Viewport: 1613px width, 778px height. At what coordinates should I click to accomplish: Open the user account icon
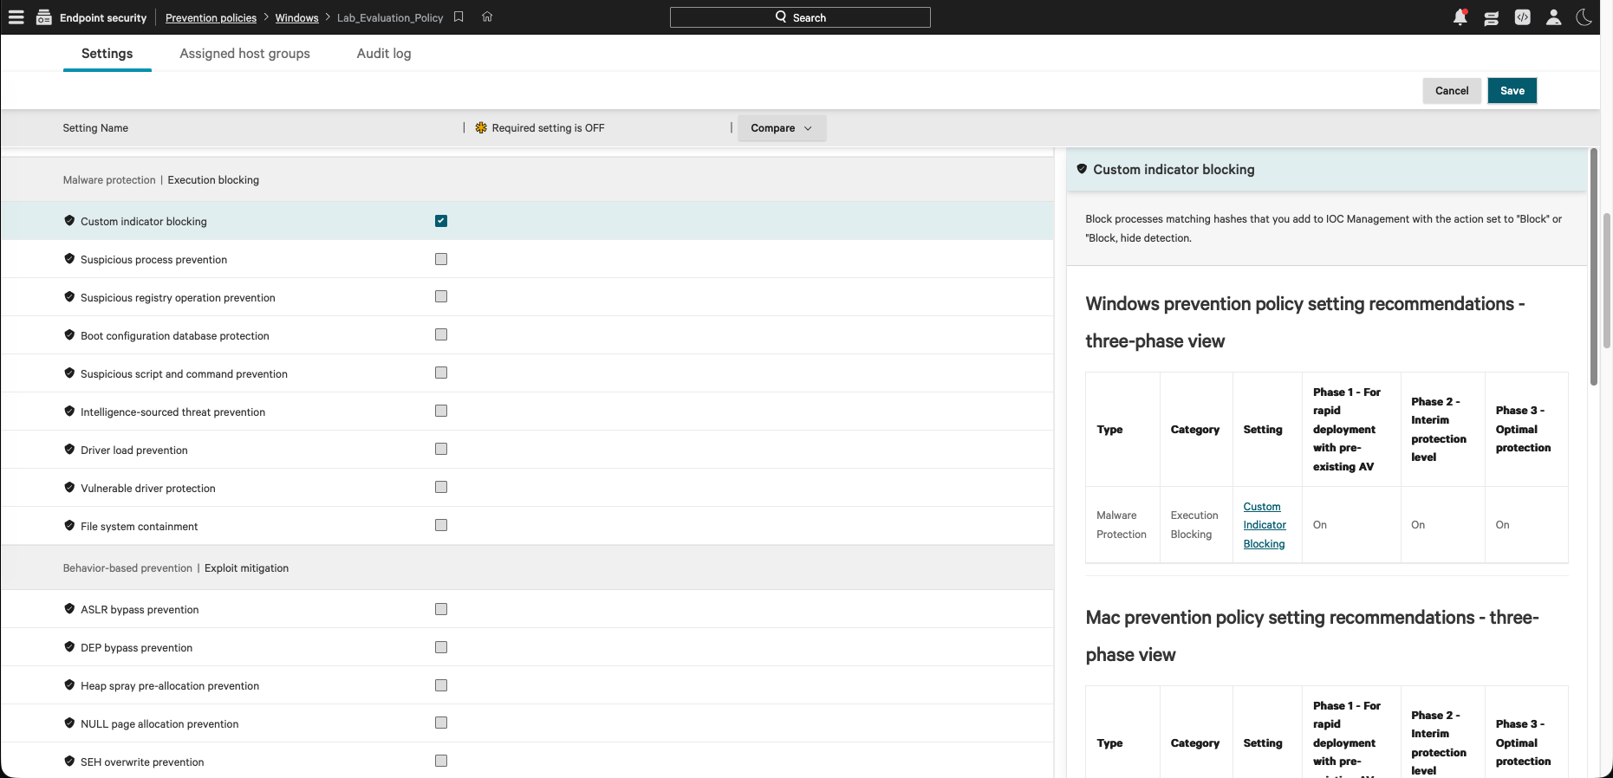tap(1554, 17)
